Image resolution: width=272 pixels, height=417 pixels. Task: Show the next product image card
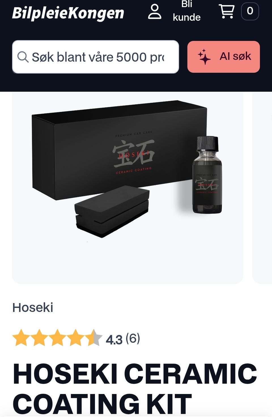[x=262, y=187]
